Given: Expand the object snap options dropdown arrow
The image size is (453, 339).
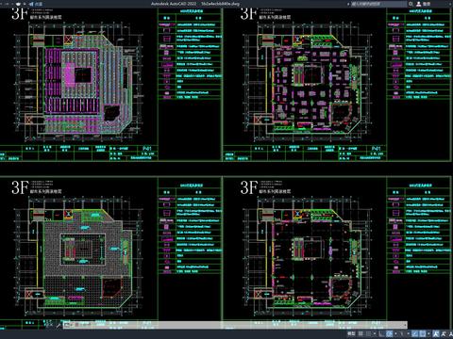Looking at the screenshot, I should click(428, 333).
